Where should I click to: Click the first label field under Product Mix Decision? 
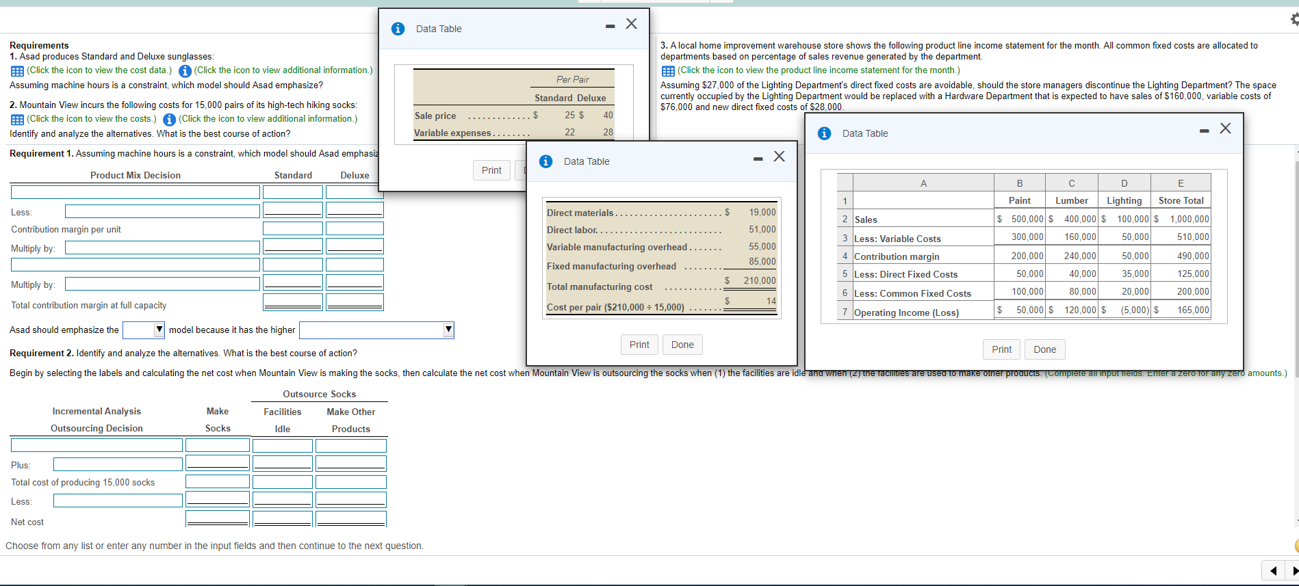pos(136,192)
